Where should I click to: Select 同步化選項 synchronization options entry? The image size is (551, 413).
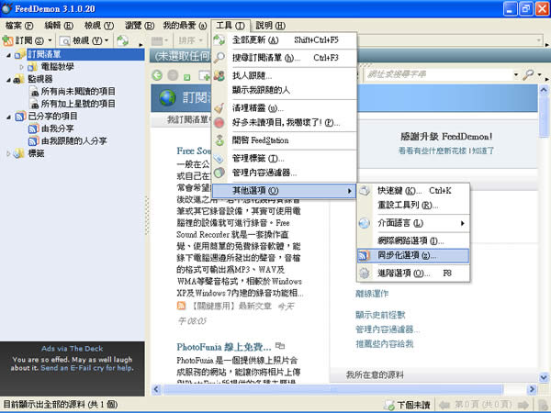point(413,256)
